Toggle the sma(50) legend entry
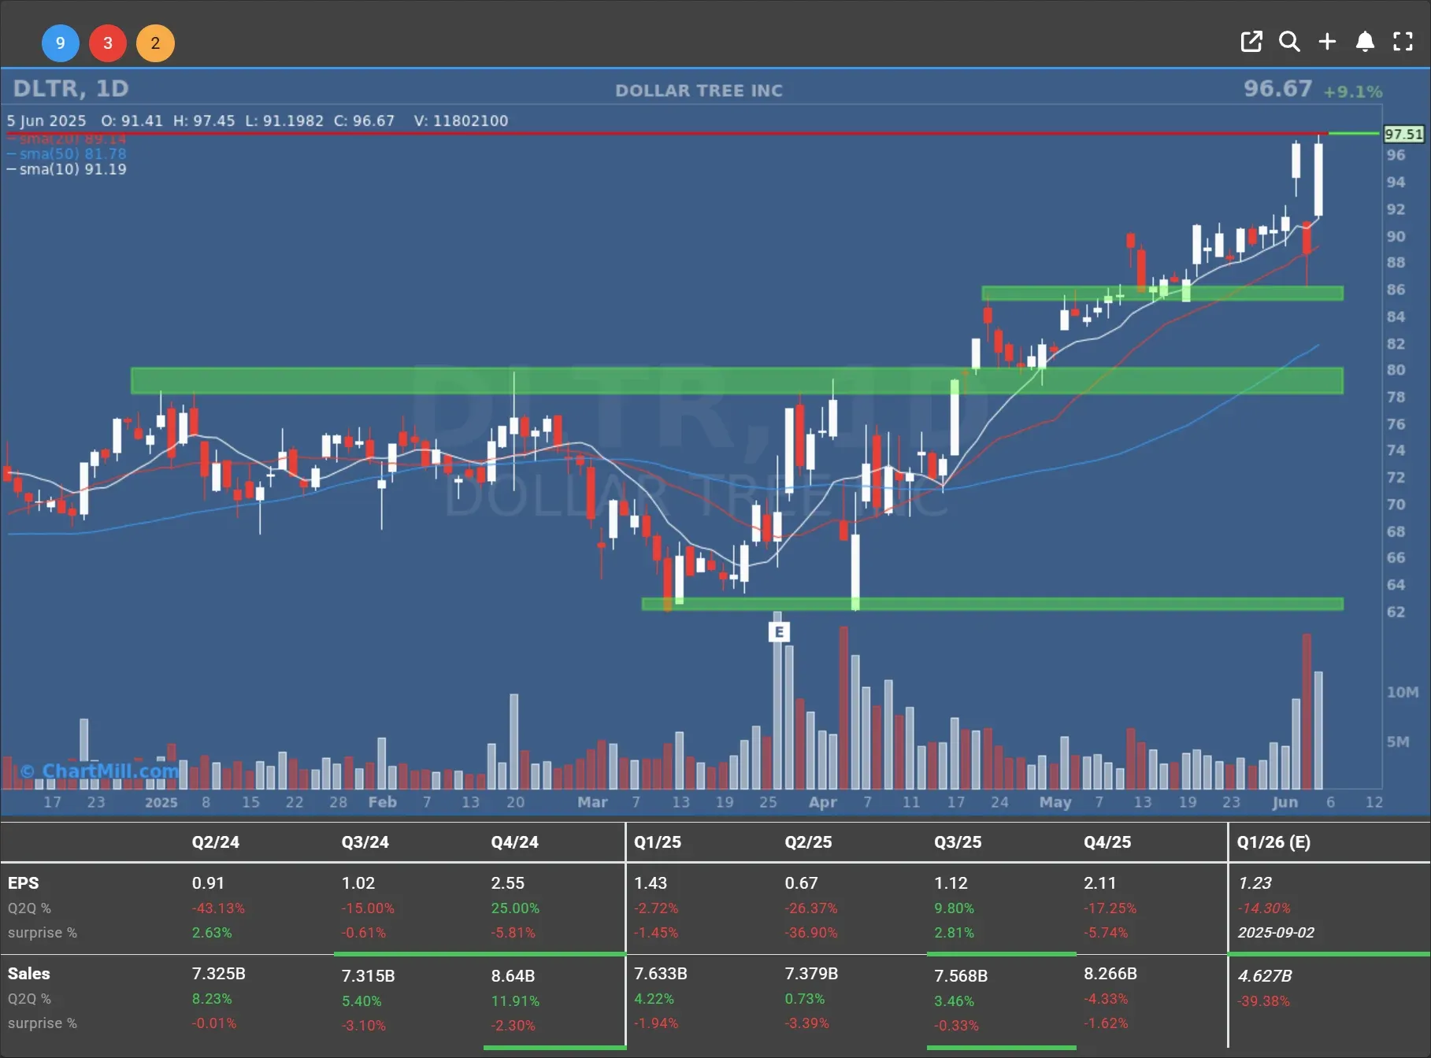Screen dimensions: 1431x1058 point(72,154)
